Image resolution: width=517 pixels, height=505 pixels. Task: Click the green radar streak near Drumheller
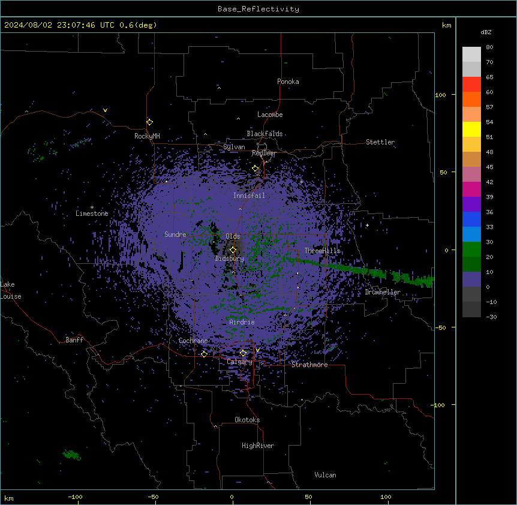click(x=359, y=270)
